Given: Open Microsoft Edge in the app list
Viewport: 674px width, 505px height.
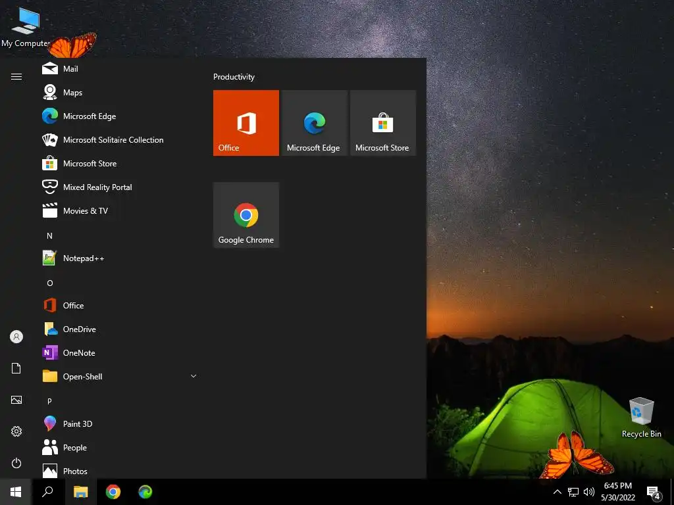Looking at the screenshot, I should pos(121,116).
